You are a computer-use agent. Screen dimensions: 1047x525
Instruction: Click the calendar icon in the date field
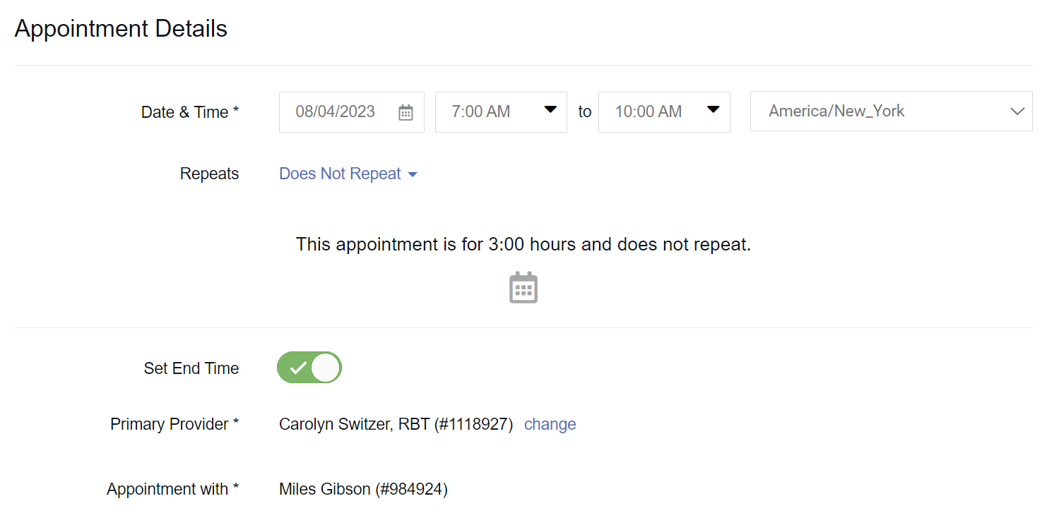[x=406, y=112]
